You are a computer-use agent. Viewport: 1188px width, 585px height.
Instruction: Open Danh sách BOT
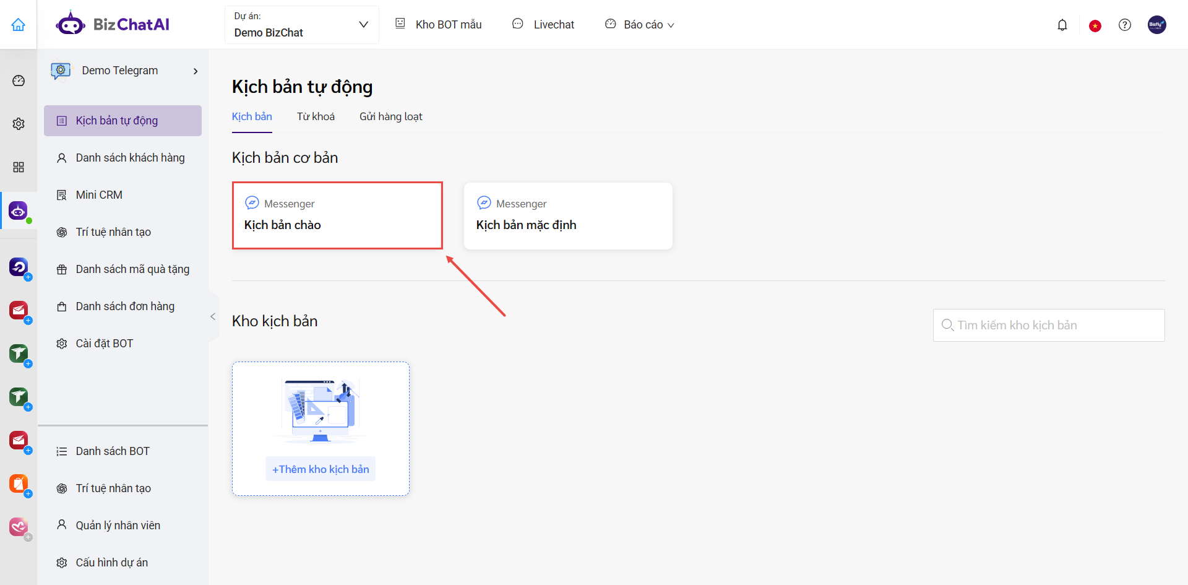click(123, 451)
